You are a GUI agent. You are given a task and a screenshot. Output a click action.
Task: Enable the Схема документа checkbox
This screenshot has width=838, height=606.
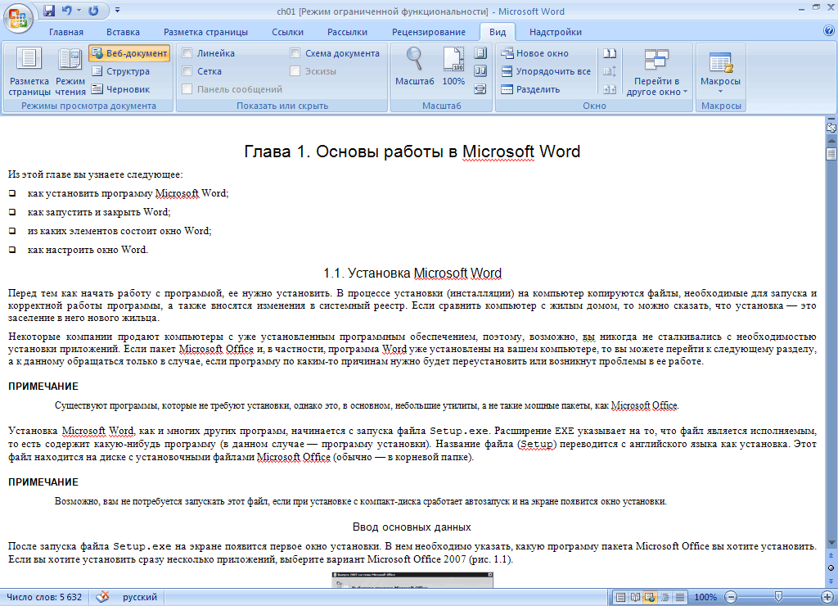(x=295, y=53)
